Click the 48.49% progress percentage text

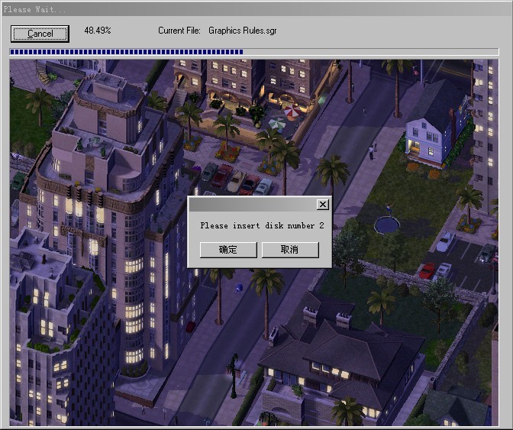(98, 31)
